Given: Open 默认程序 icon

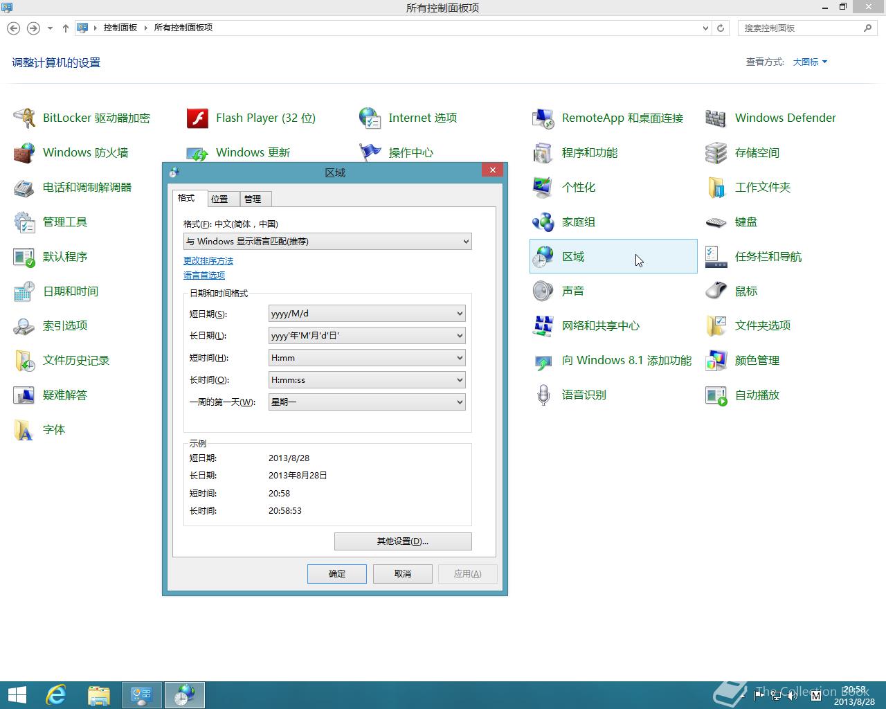Looking at the screenshot, I should [x=24, y=257].
